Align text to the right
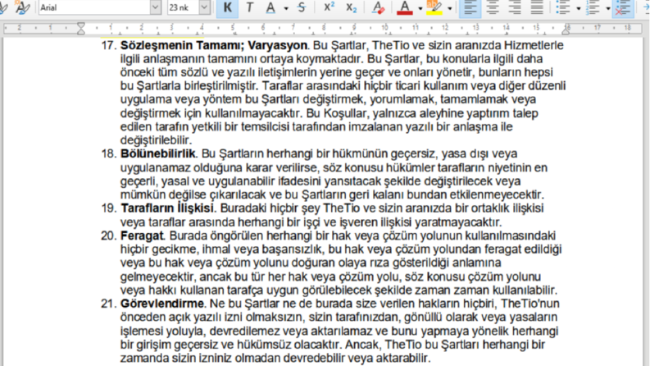This screenshot has height=366, width=650. point(515,7)
